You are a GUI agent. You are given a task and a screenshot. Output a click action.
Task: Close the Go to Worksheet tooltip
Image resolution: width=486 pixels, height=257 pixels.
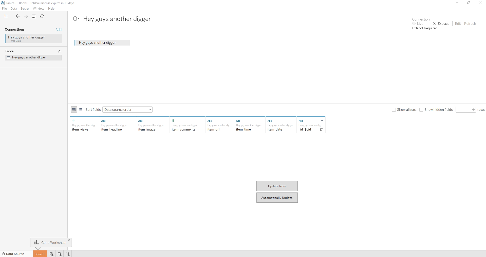point(69,240)
